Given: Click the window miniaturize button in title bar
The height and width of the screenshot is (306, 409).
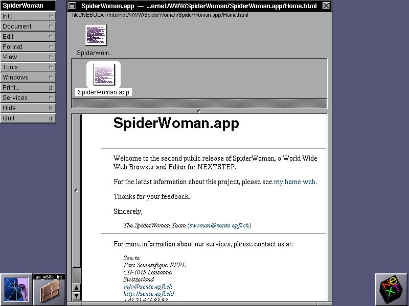Looking at the screenshot, I should click(x=72, y=6).
